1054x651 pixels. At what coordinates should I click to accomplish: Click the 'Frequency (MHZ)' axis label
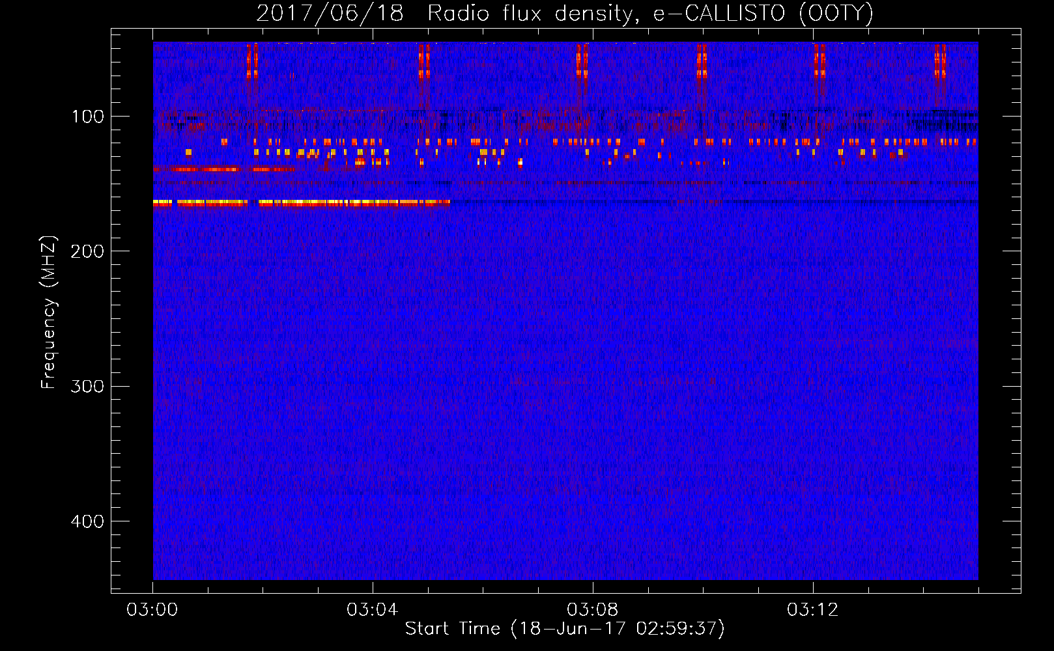[49, 312]
